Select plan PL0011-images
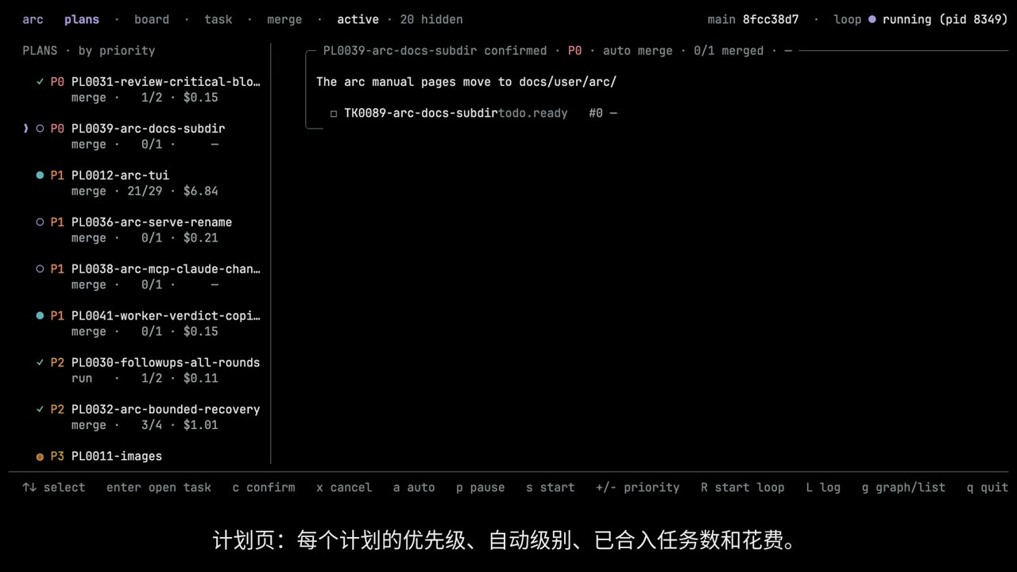Image resolution: width=1017 pixels, height=572 pixels. pos(117,457)
